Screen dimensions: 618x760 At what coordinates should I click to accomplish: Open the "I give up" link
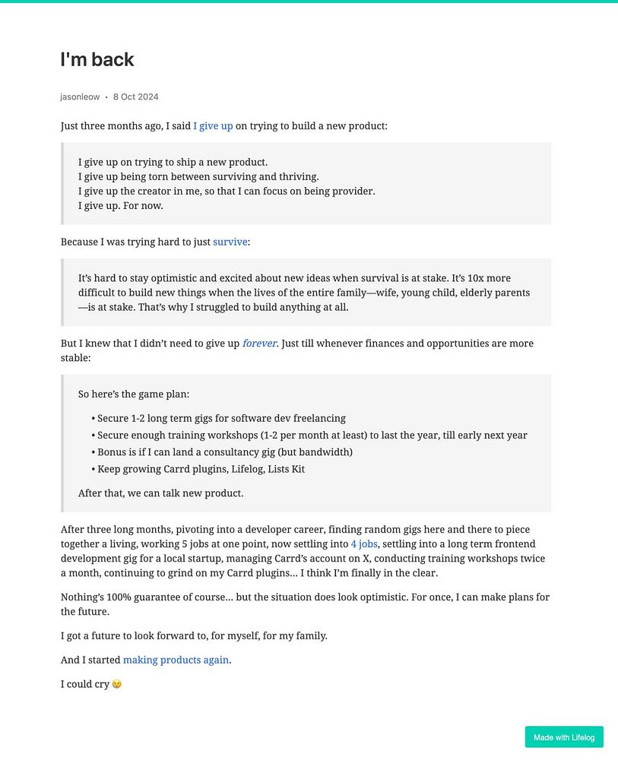[x=213, y=126]
